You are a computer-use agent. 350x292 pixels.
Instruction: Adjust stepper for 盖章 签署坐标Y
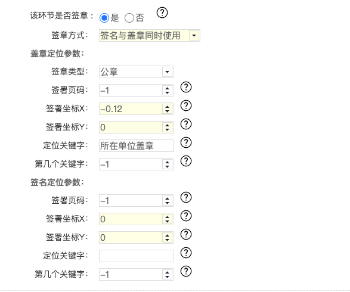tap(167, 128)
